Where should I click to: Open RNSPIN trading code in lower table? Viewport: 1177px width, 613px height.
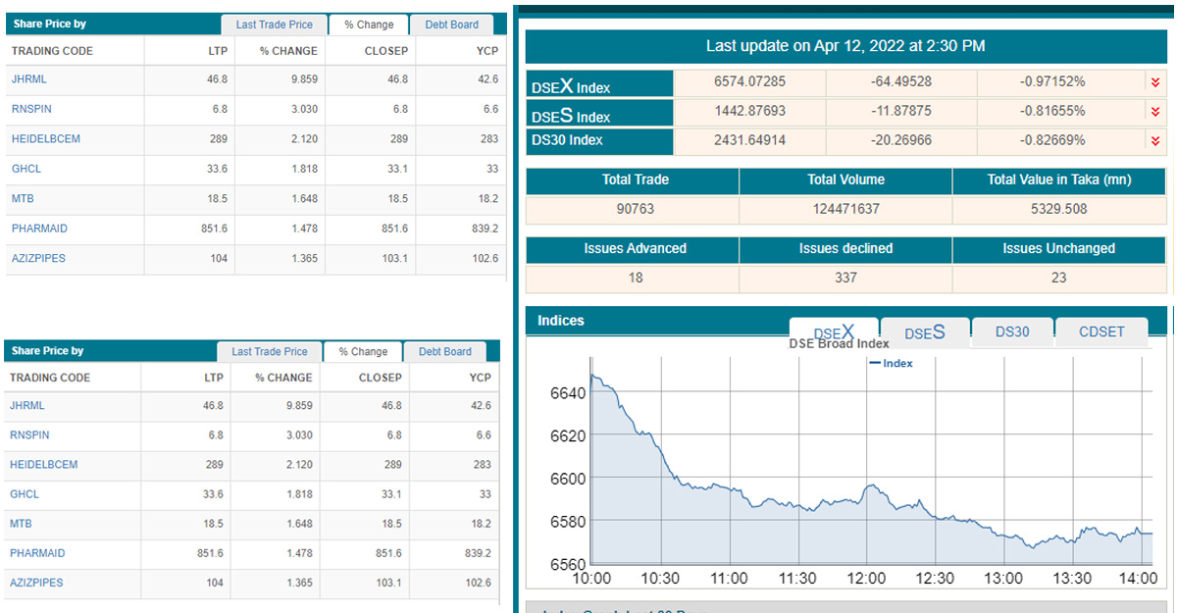coord(29,434)
